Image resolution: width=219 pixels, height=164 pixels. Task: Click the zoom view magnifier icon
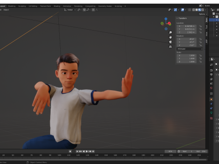pos(171,32)
